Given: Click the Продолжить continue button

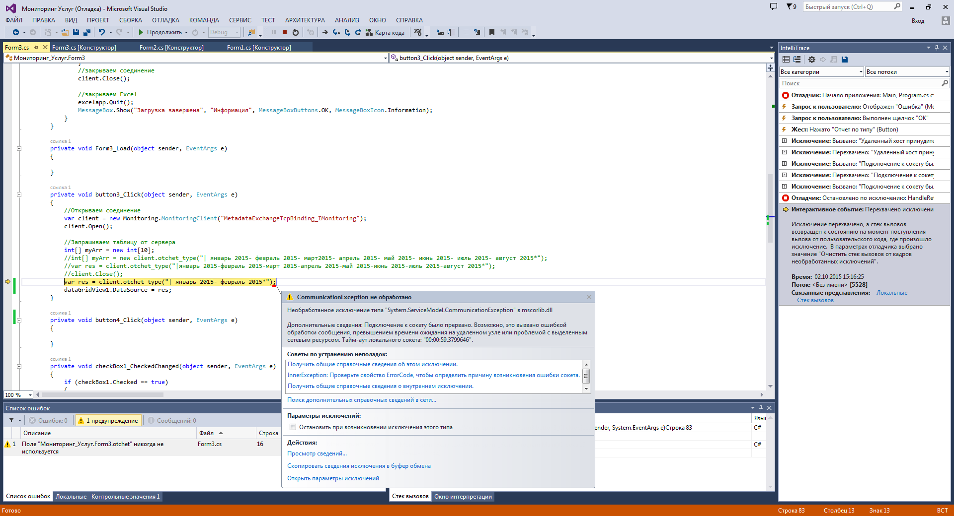Looking at the screenshot, I should 160,32.
